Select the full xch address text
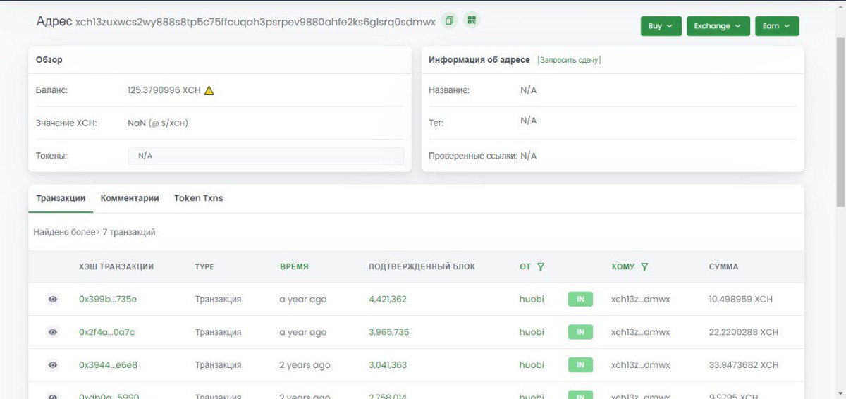The height and width of the screenshot is (399, 846). (255, 22)
